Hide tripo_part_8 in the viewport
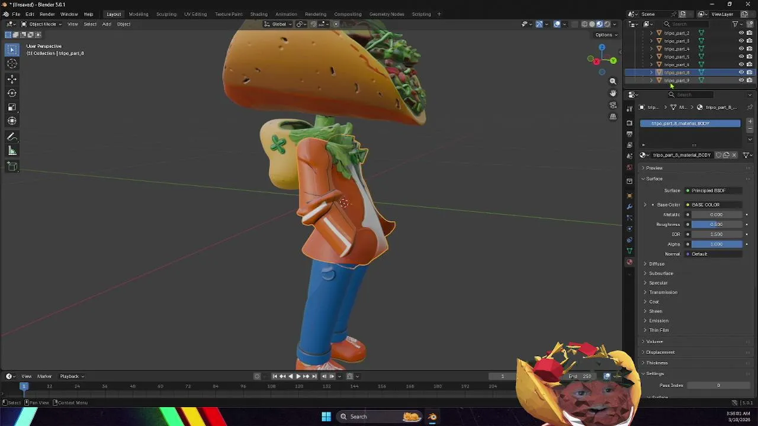Screen dimensions: 758x426 pos(741,72)
